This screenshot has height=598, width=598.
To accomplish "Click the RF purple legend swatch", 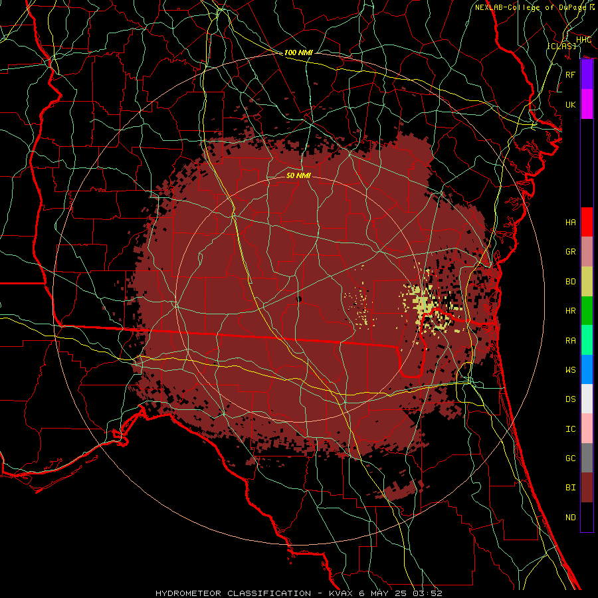I will pos(587,74).
